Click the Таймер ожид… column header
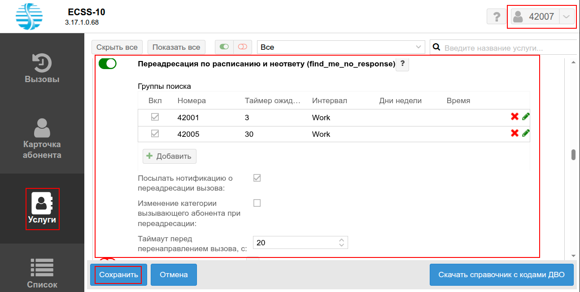Viewport: 580px width, 292px height. pyautogui.click(x=272, y=100)
